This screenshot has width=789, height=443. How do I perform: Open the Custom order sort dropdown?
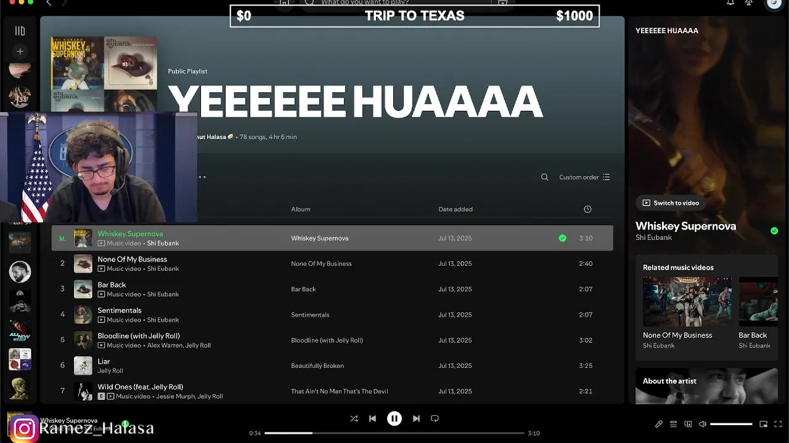[584, 177]
